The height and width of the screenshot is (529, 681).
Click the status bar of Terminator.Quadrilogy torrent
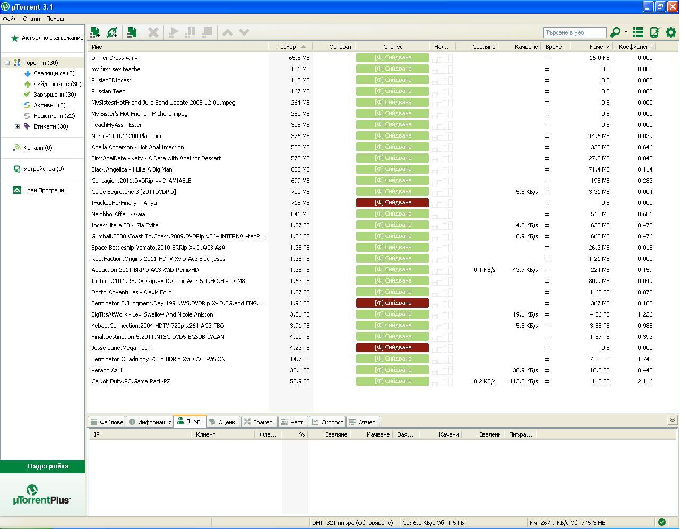click(392, 359)
